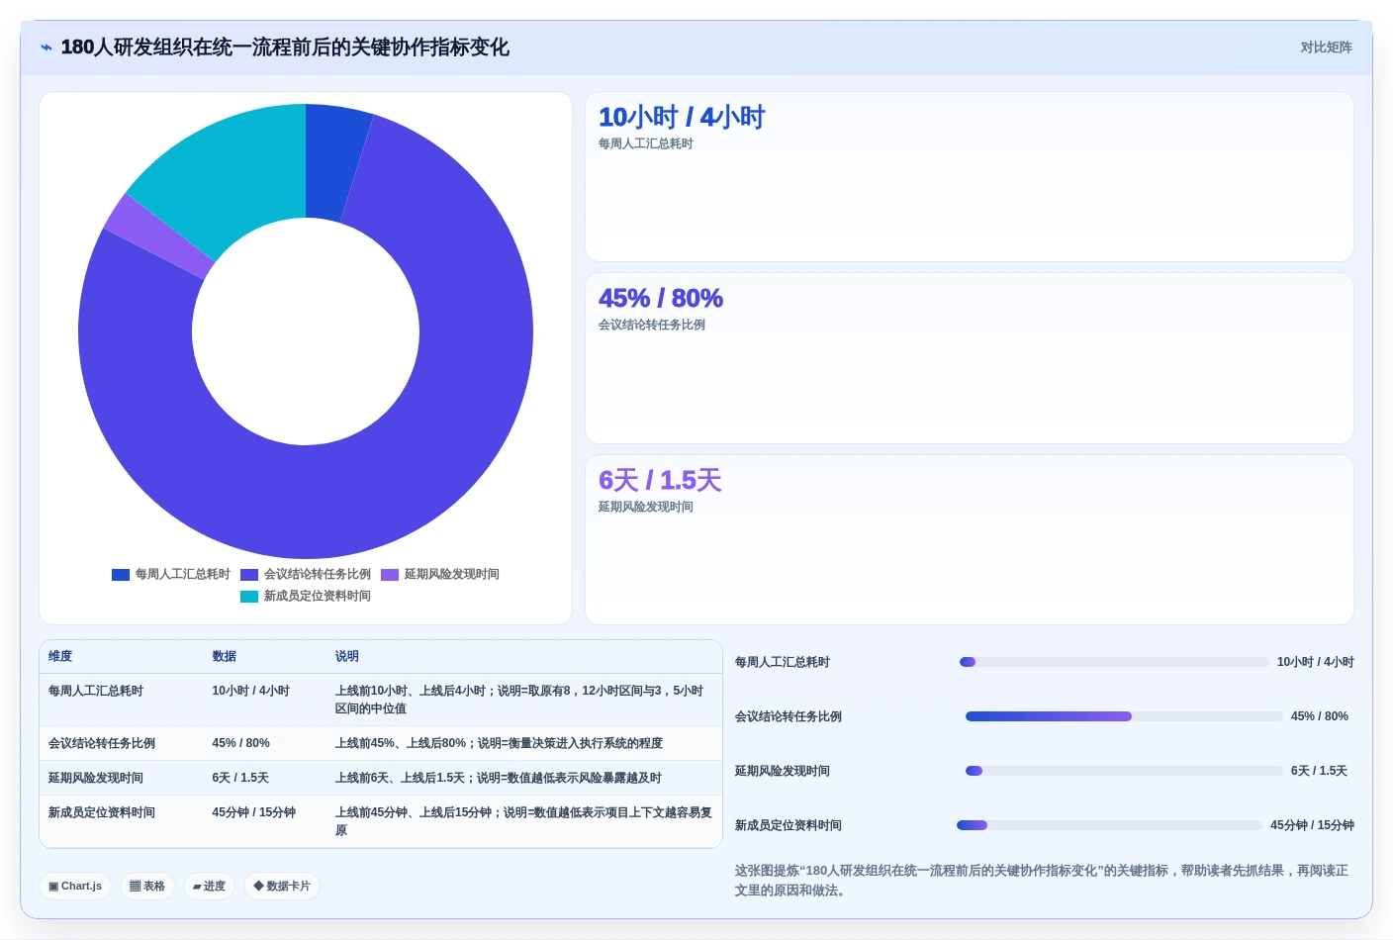
Task: Click the 延期风险发现时间 progress bar
Action: (1124, 772)
